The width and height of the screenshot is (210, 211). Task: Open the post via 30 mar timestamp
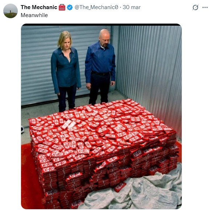click(x=132, y=7)
